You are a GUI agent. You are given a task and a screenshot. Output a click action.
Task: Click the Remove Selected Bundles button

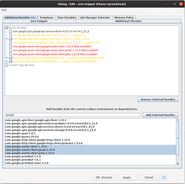(x=158, y=99)
